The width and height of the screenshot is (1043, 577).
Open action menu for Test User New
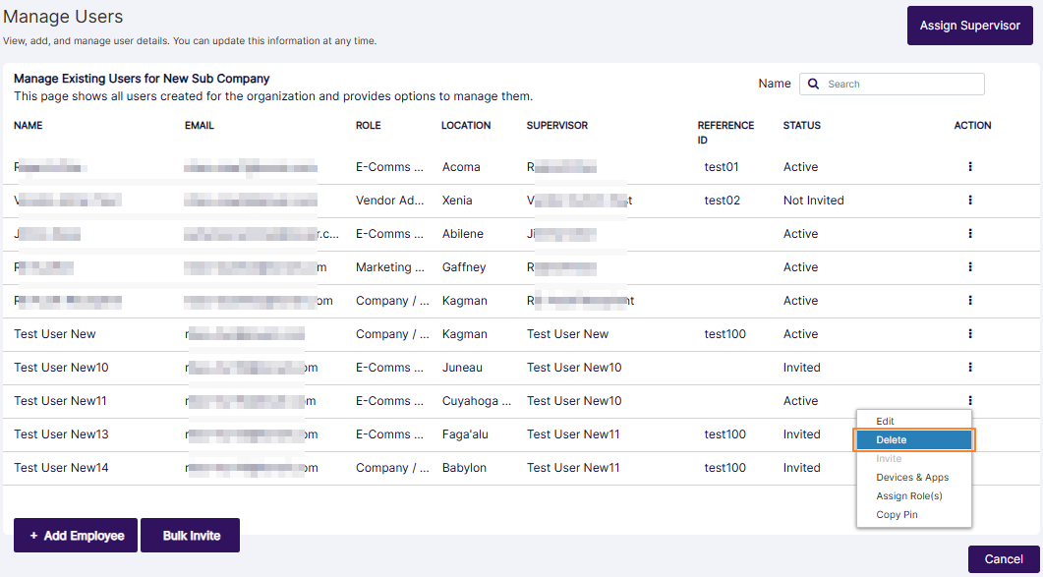[969, 334]
